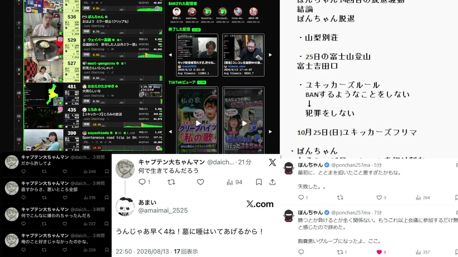Viewport: 458px width, 257px height.
Task: Show next ended streams in 終了した配信
Action: coord(270,55)
